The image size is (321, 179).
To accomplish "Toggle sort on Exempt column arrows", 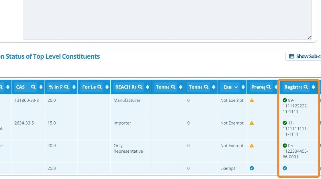I will tap(243, 87).
